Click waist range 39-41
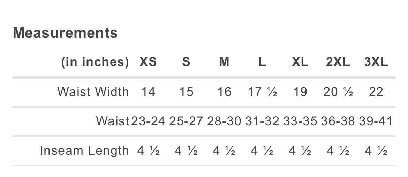Screen dimensions: 408x177 point(376,121)
